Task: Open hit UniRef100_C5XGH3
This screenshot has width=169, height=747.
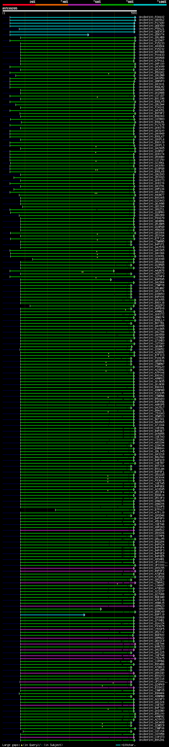Action: click(x=152, y=414)
